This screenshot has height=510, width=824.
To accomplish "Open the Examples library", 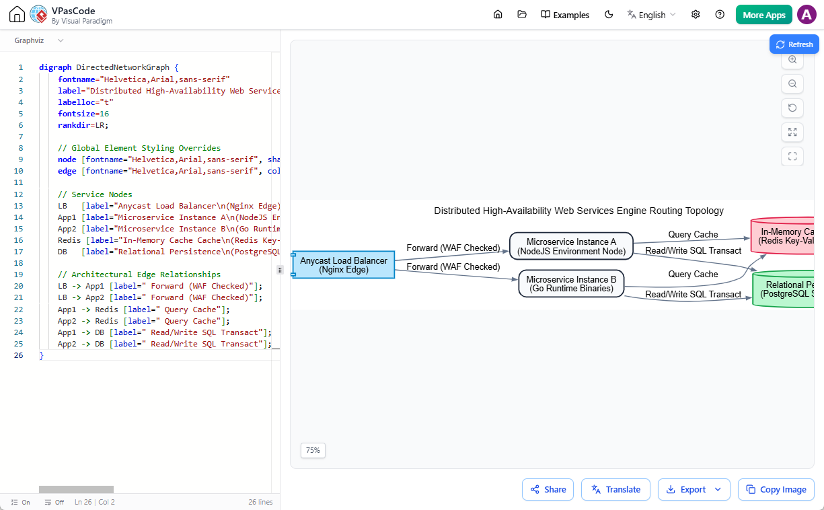I will 565,15.
